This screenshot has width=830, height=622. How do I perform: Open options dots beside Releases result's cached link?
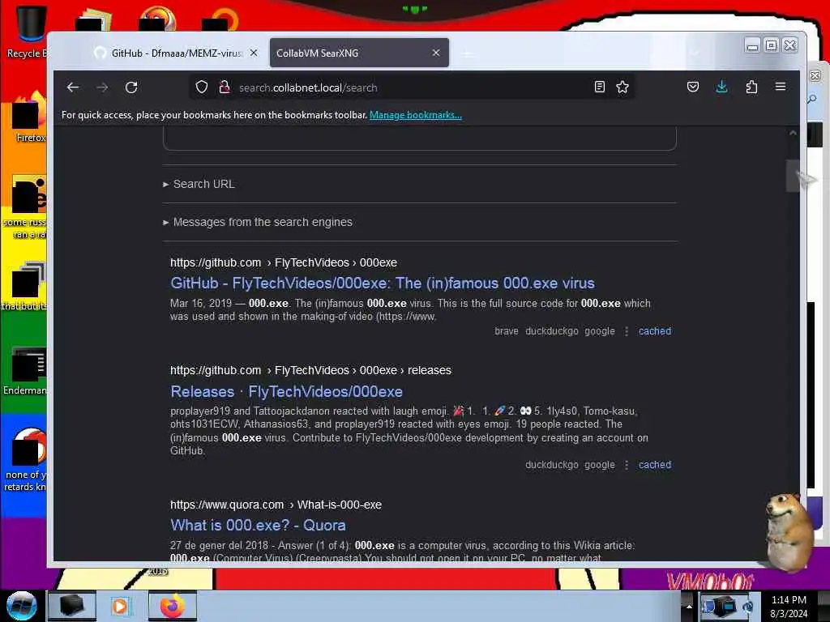click(627, 465)
